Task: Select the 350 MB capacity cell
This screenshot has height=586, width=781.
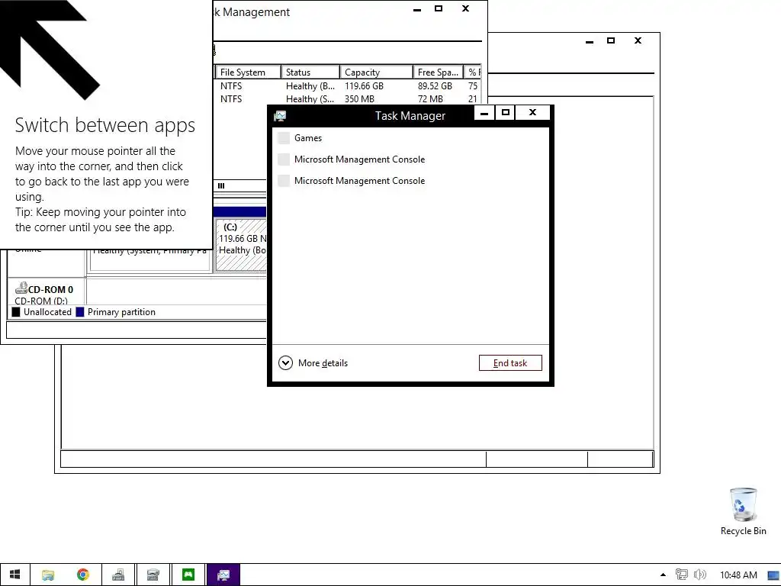Action: pos(360,99)
